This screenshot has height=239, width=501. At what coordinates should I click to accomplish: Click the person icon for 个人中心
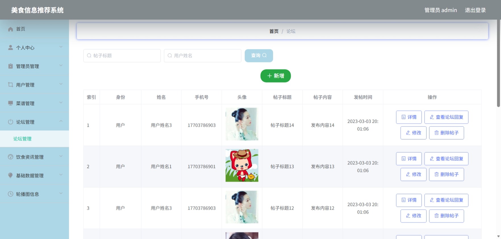coord(11,48)
